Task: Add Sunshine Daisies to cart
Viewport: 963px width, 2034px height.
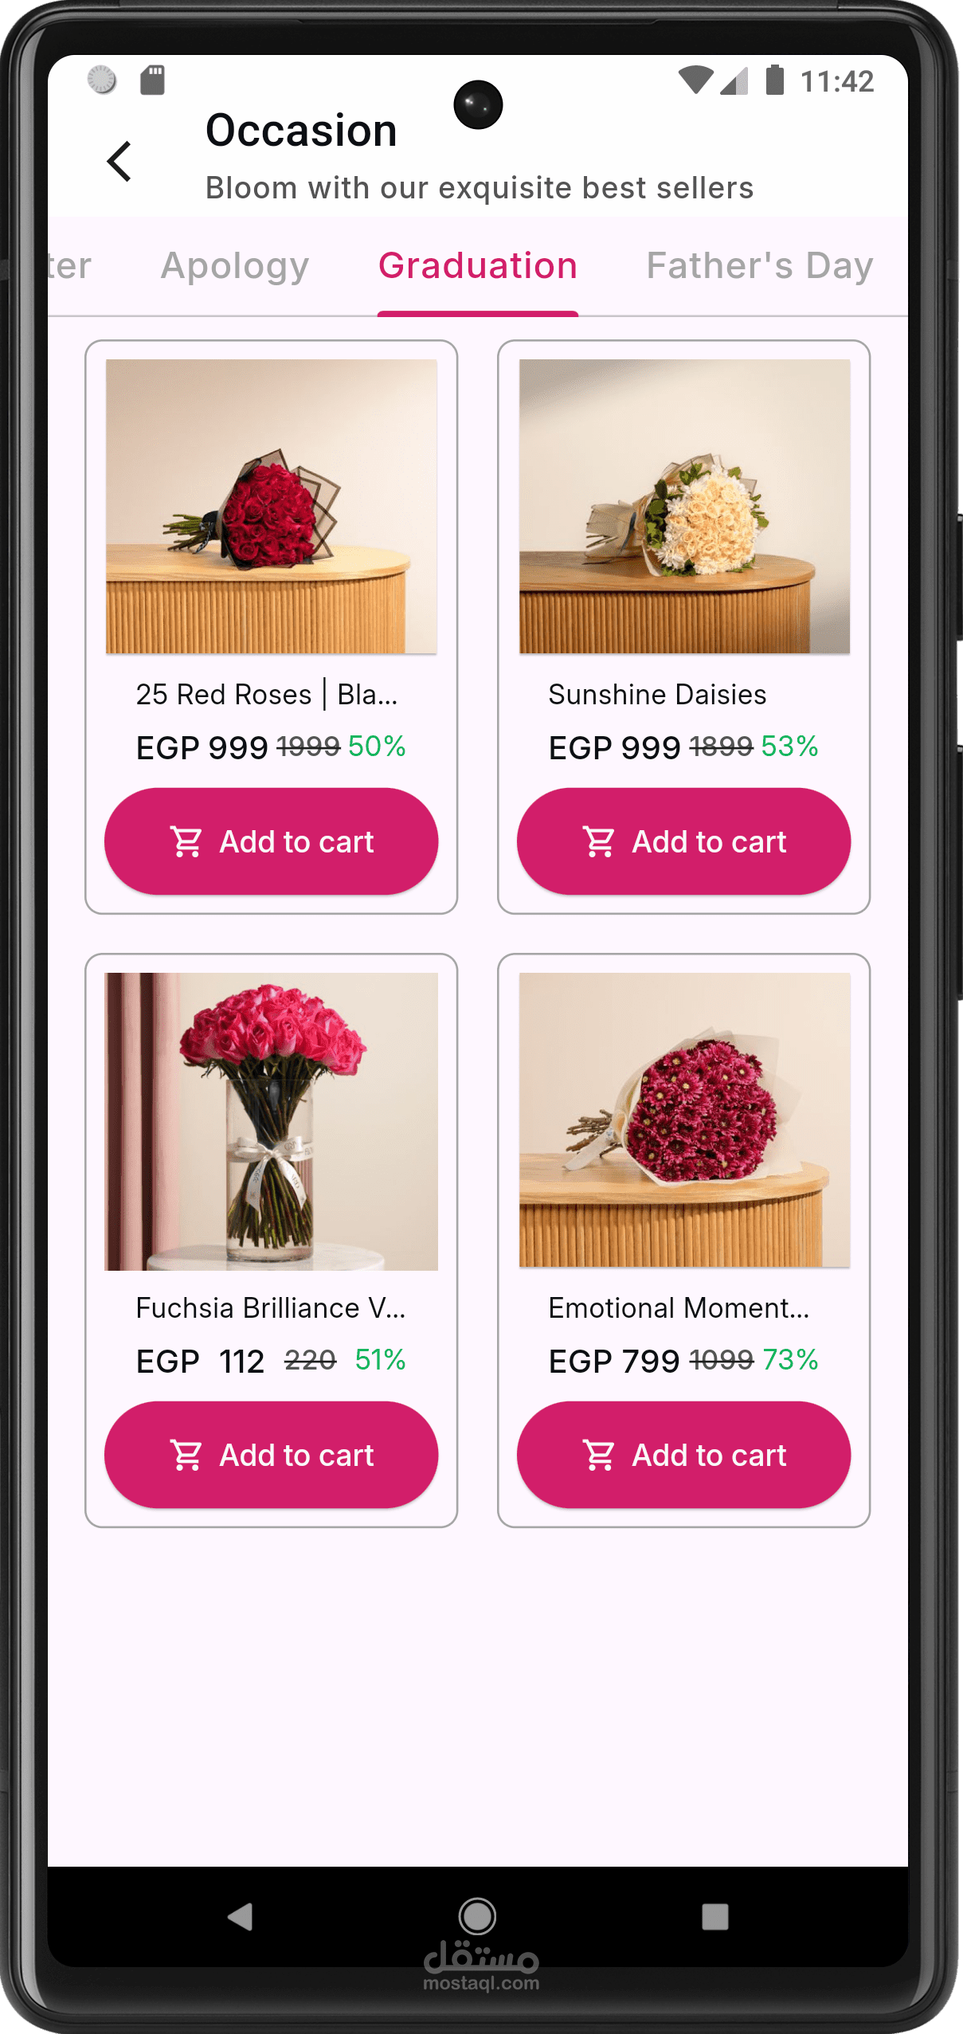Action: coord(683,841)
